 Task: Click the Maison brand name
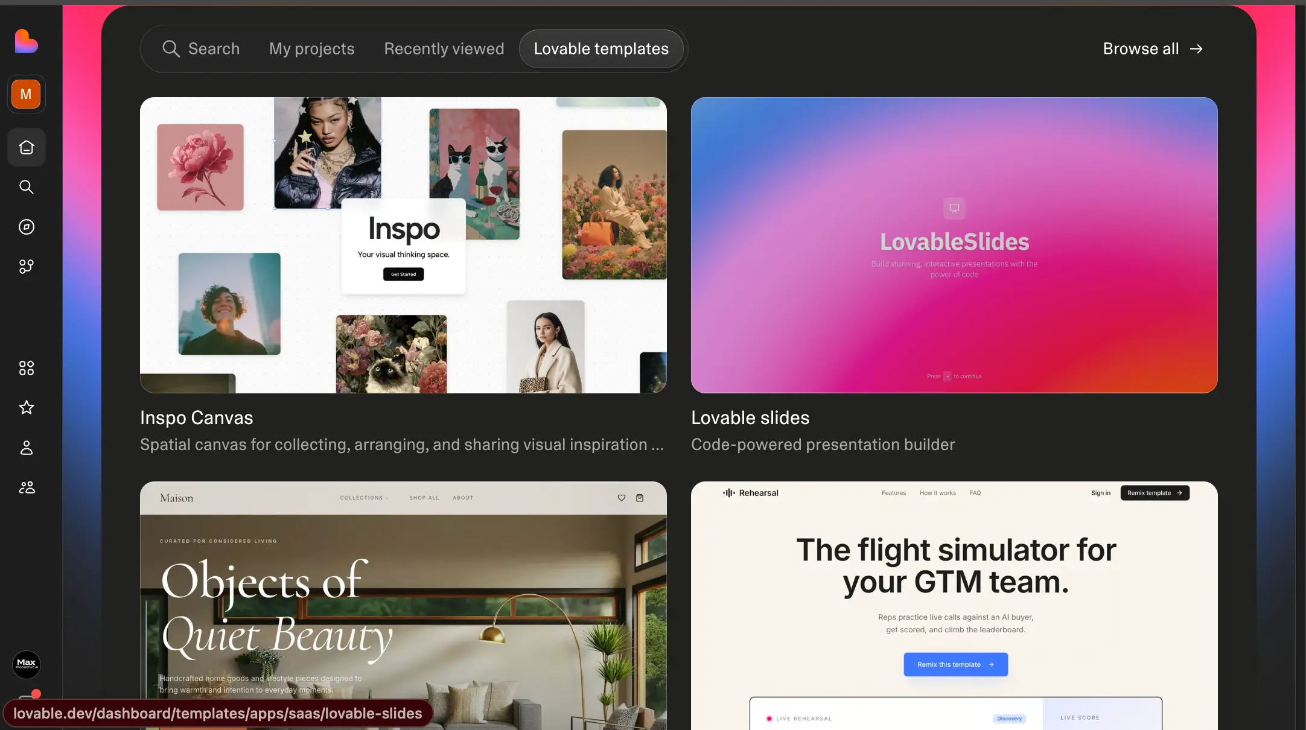176,498
